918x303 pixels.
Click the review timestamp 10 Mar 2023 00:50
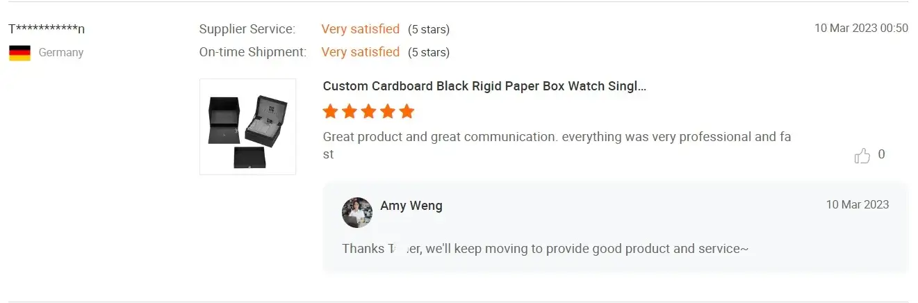click(861, 28)
